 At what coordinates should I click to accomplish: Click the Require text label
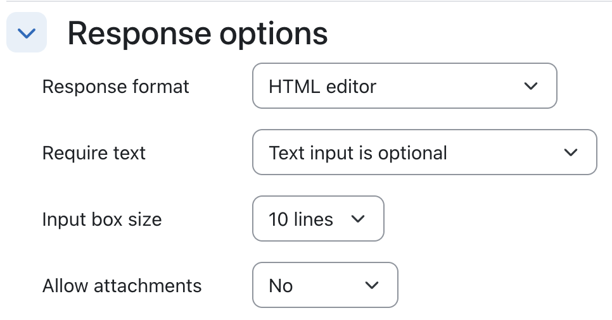pos(94,153)
